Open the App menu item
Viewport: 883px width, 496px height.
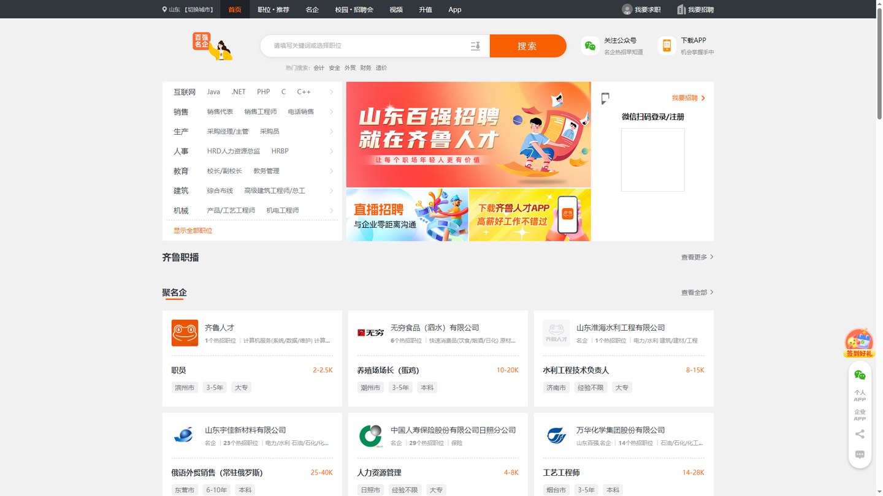(x=454, y=9)
